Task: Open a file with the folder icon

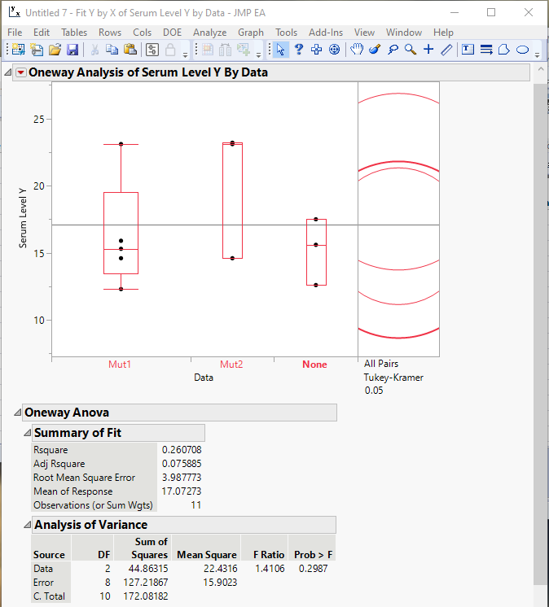Action: (x=55, y=50)
